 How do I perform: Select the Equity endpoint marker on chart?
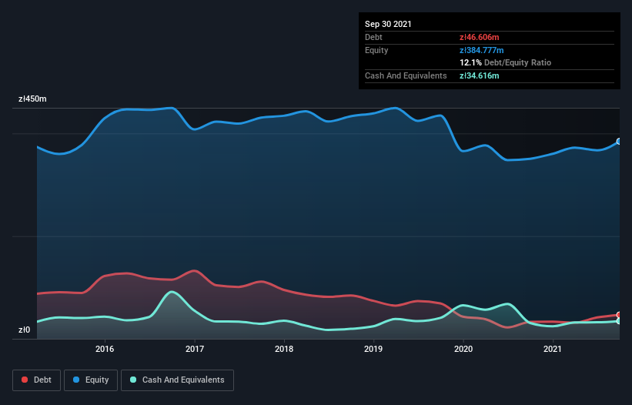click(x=619, y=142)
